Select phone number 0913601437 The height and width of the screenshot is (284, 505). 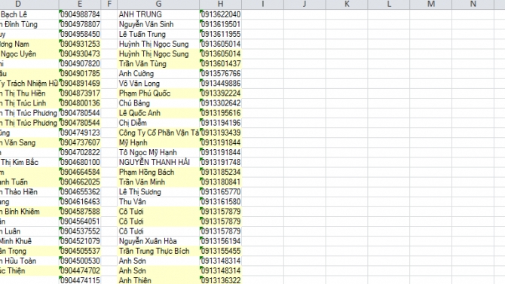(220, 64)
